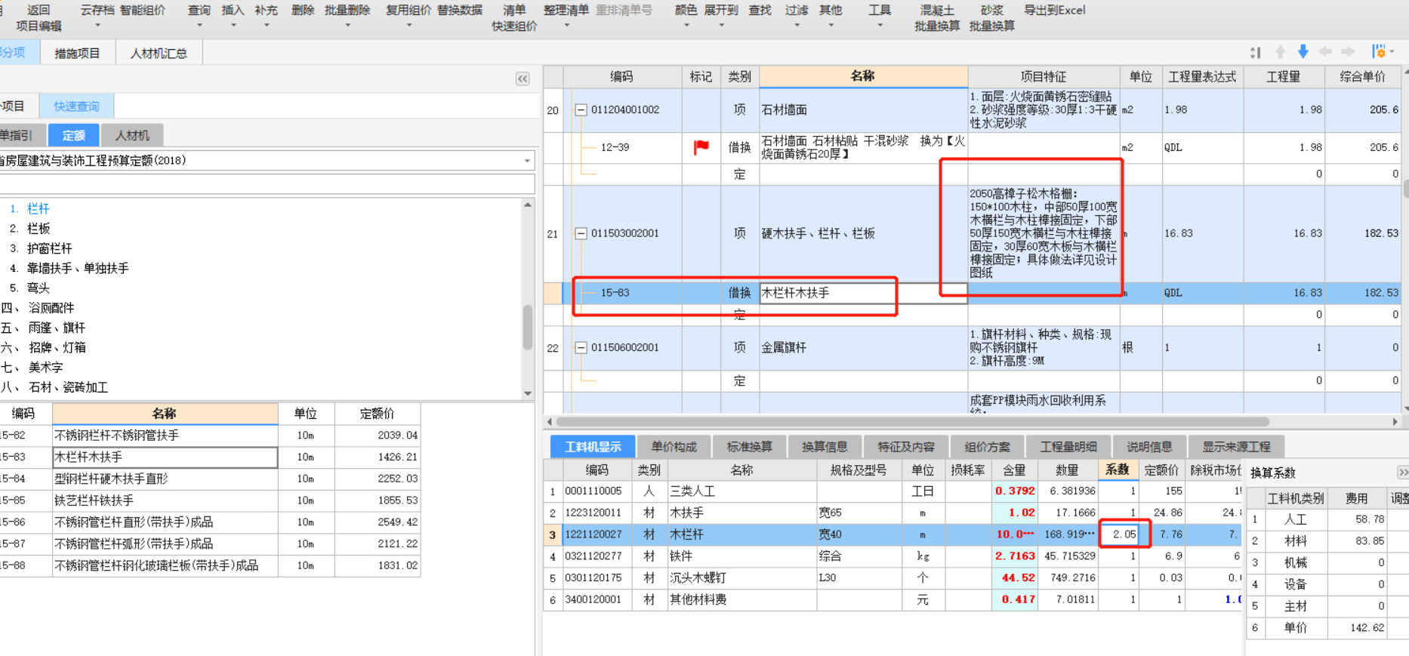Screen dimensions: 1409x656
Task: Click 返回项目编辑 in the toolbar
Action: click(39, 18)
